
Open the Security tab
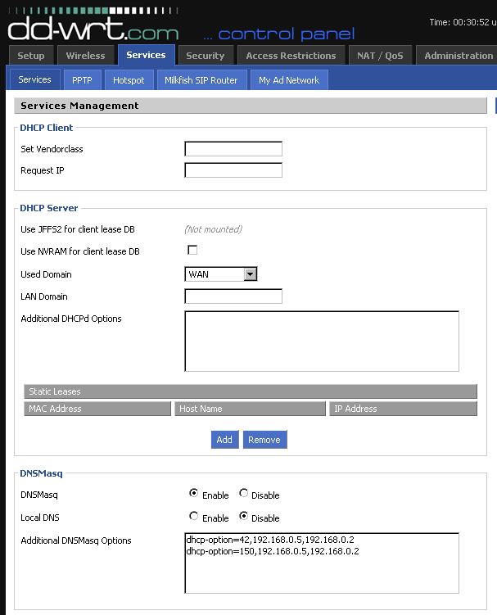pyautogui.click(x=205, y=56)
